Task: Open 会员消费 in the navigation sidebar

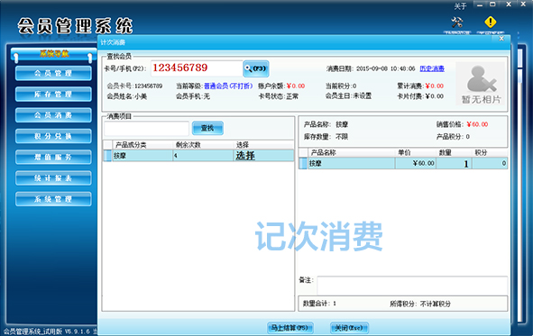Action: tap(53, 115)
